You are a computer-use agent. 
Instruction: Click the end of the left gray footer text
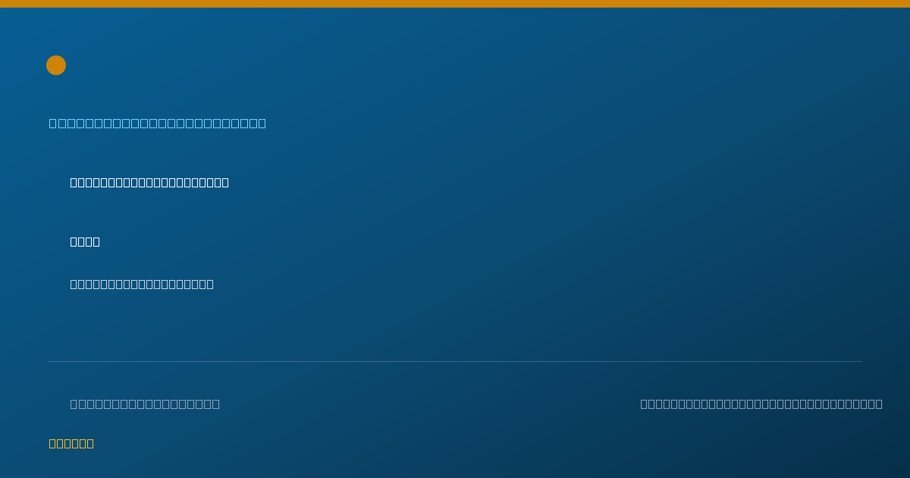click(216, 404)
